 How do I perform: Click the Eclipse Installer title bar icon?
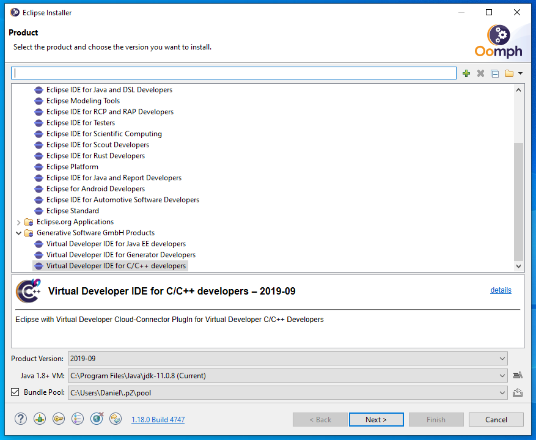click(15, 13)
